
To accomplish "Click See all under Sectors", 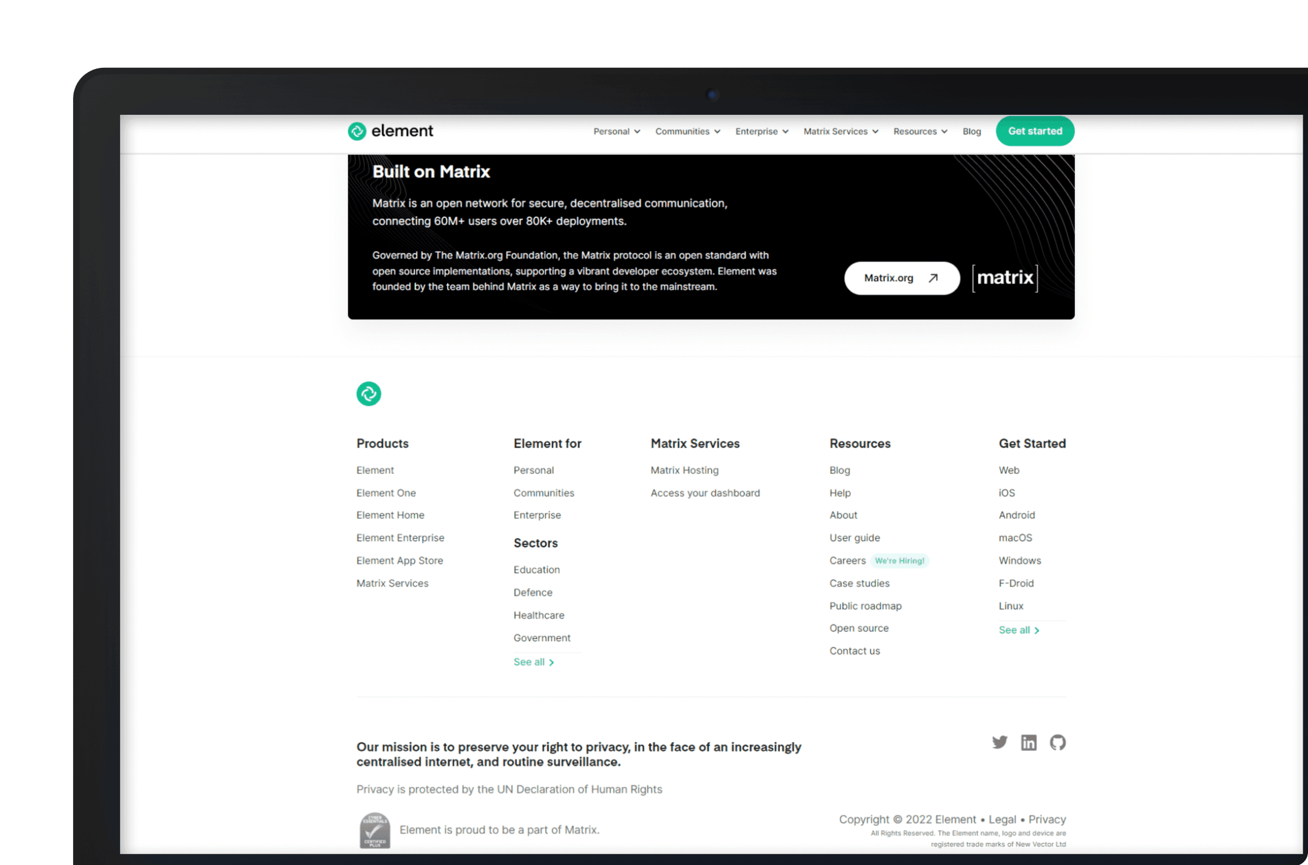I will pyautogui.click(x=533, y=662).
